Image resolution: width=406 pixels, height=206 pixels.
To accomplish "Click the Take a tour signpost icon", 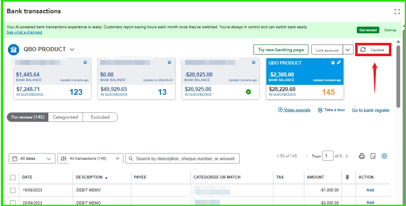I will (x=320, y=110).
